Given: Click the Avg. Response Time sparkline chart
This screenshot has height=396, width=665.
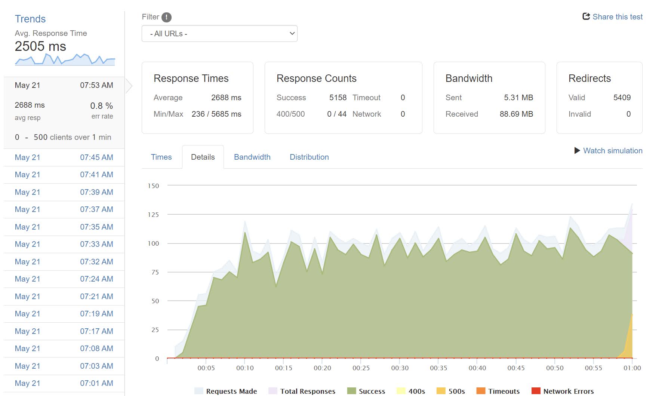Looking at the screenshot, I should coord(65,59).
